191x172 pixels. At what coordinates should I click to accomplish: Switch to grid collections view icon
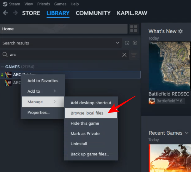point(134,29)
